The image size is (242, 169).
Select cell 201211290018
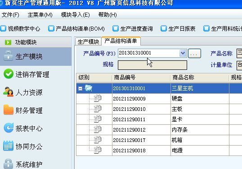coord(141,151)
